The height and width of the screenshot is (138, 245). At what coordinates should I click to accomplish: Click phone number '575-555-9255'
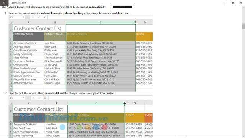coord(144,58)
